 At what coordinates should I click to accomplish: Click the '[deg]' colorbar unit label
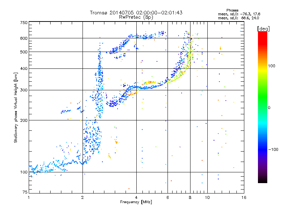[263, 29]
